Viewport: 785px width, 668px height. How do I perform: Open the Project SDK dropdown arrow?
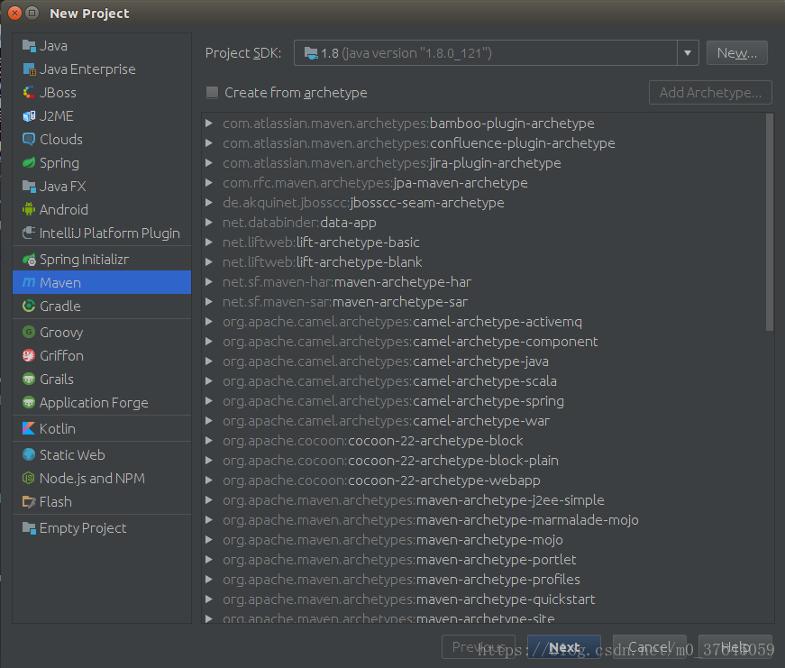688,53
